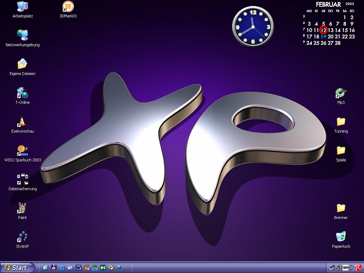Select blue highlighted day 19 in calendar
364x273 pixels.
(323, 37)
